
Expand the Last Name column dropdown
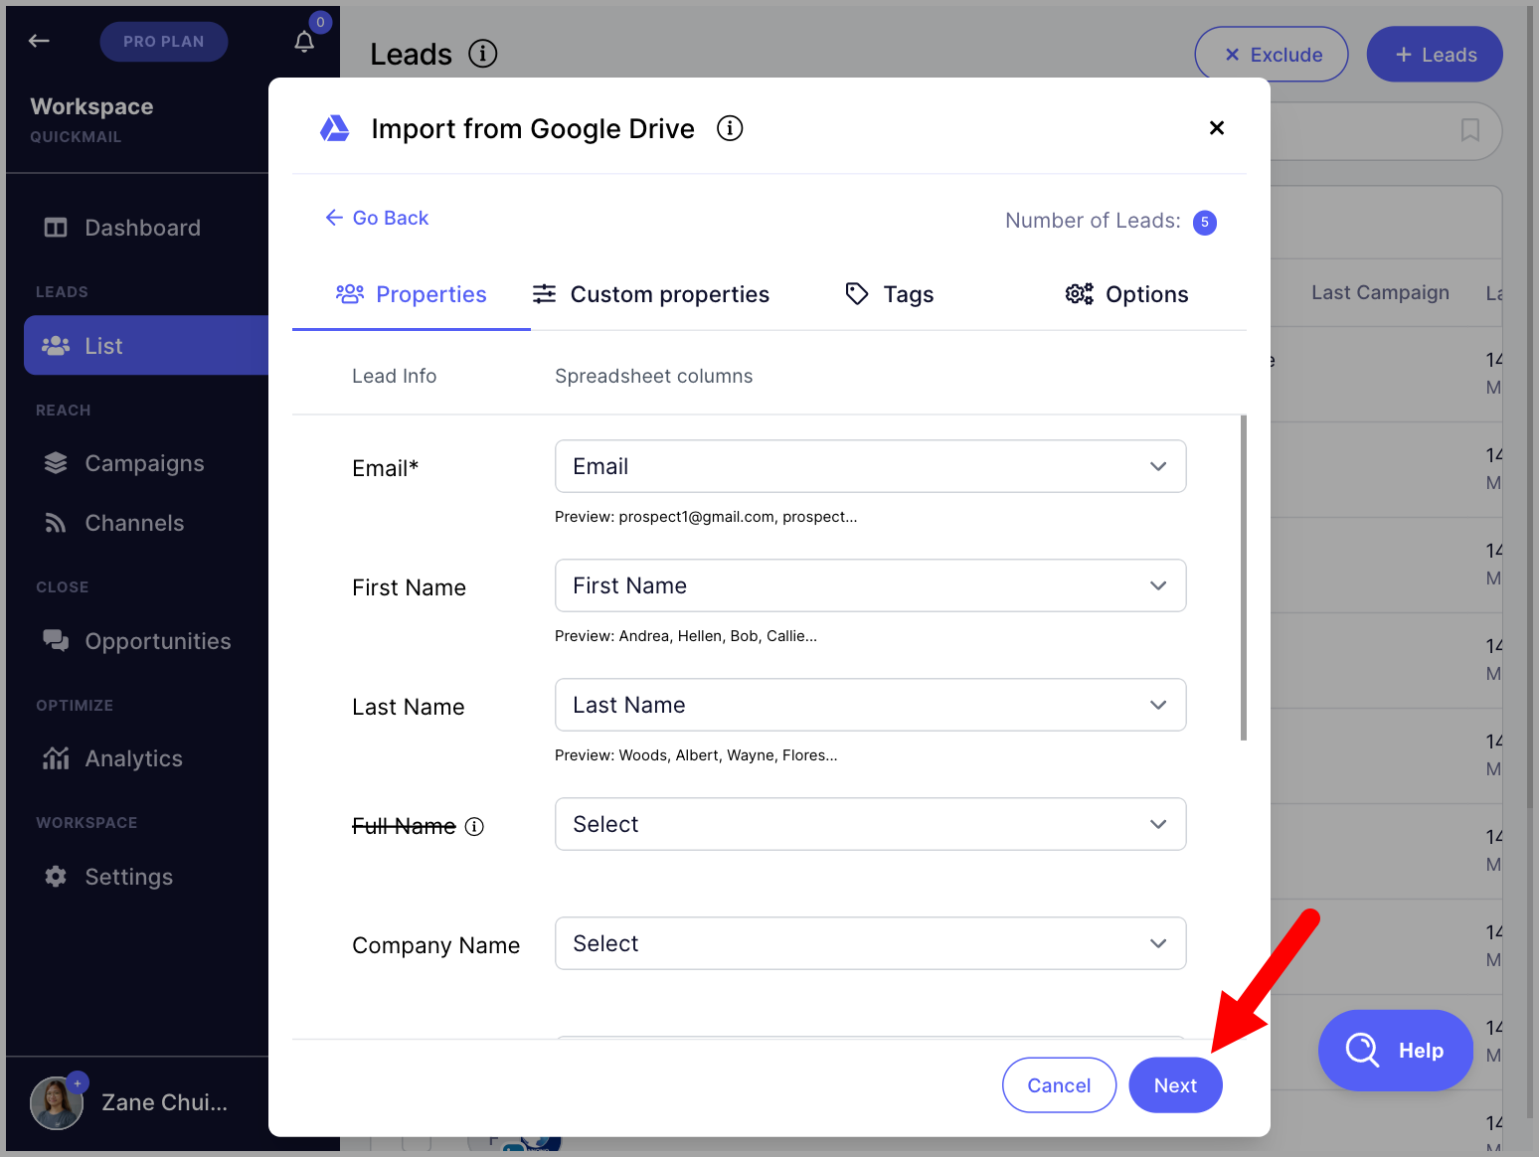point(870,705)
